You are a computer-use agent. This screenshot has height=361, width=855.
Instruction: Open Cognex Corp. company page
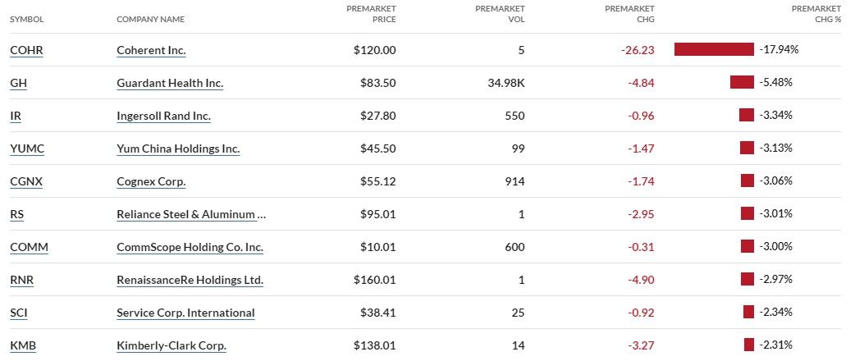pyautogui.click(x=151, y=181)
